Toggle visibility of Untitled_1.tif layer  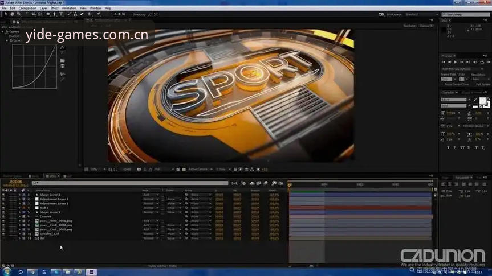click(x=3, y=234)
